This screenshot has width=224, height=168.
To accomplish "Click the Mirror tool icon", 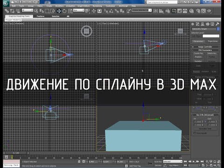I will [x=155, y=11].
